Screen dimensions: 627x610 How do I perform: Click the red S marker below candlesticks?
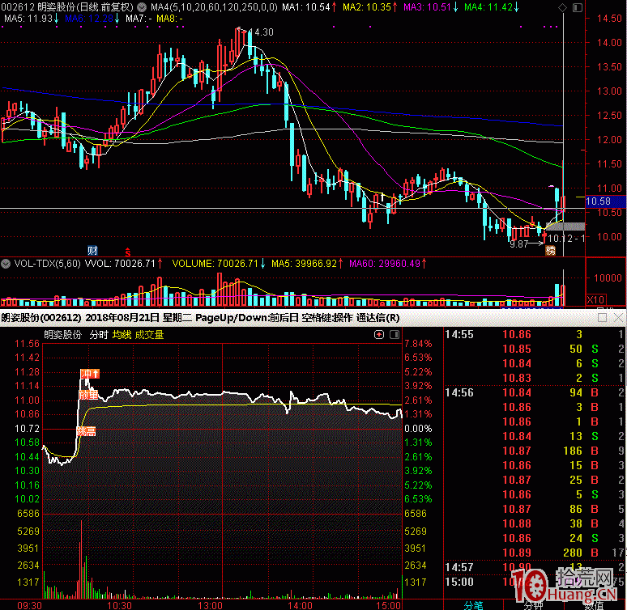[126, 252]
